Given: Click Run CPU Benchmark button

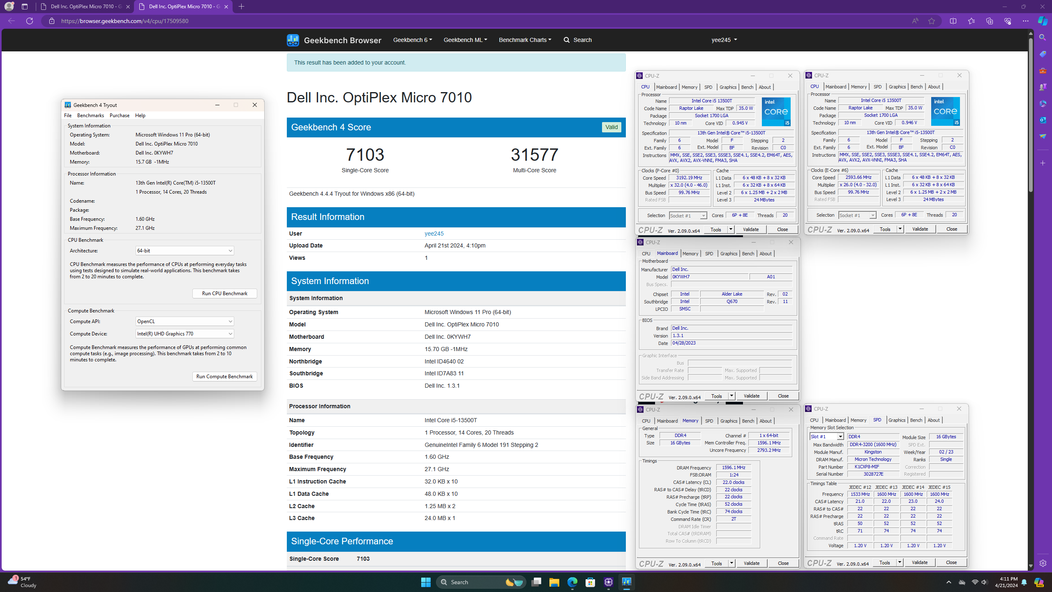Looking at the screenshot, I should tap(225, 294).
